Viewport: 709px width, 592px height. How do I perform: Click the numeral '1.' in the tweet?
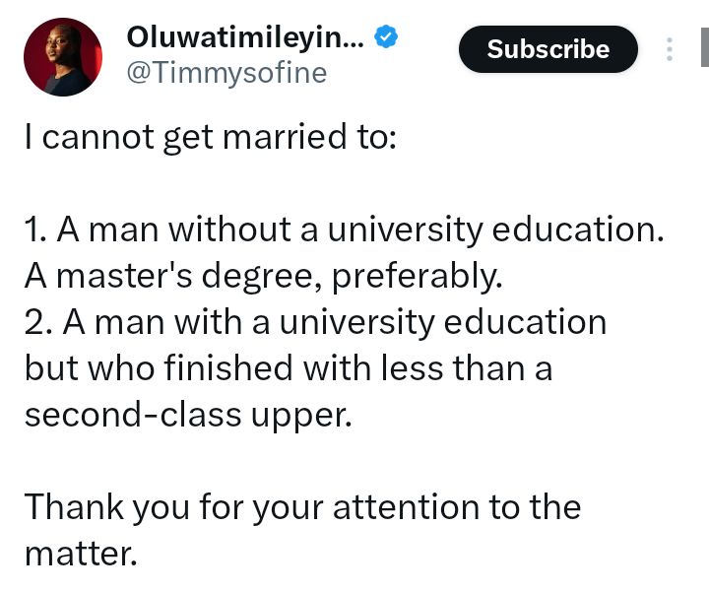(35, 230)
